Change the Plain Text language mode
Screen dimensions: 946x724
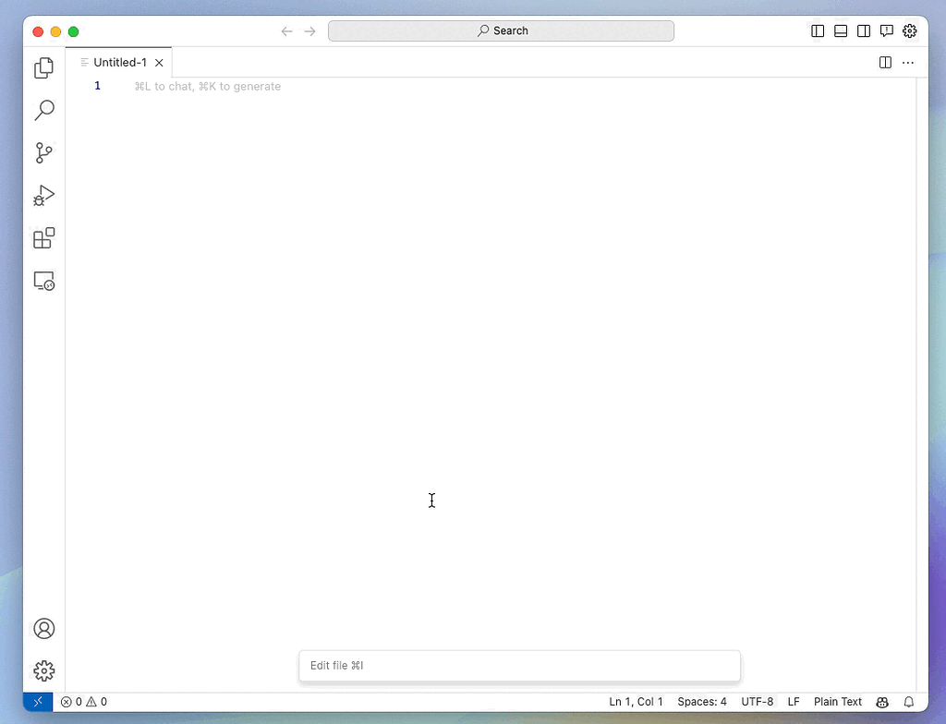(837, 702)
